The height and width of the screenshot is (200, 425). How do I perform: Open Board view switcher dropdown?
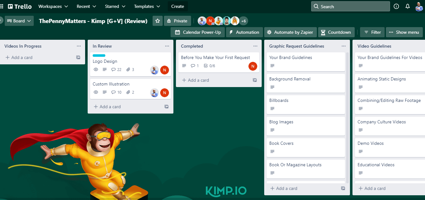coord(19,21)
